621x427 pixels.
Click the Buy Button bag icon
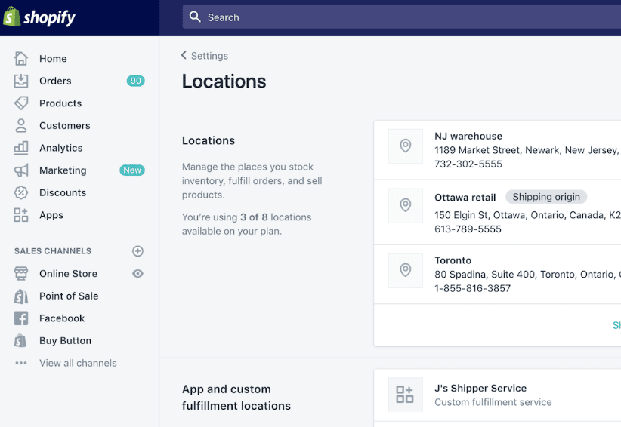(x=20, y=341)
